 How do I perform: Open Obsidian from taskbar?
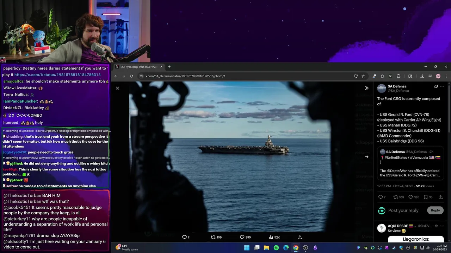pyautogui.click(x=315, y=248)
